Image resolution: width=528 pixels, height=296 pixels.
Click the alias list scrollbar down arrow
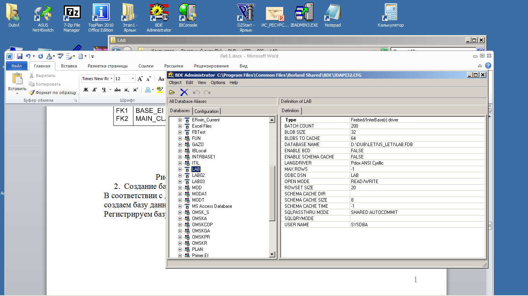click(x=272, y=254)
